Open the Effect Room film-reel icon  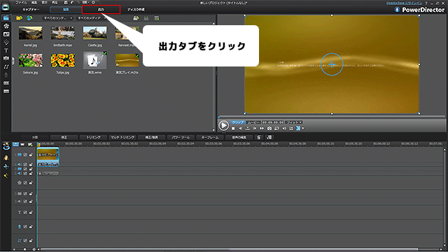tap(6, 26)
